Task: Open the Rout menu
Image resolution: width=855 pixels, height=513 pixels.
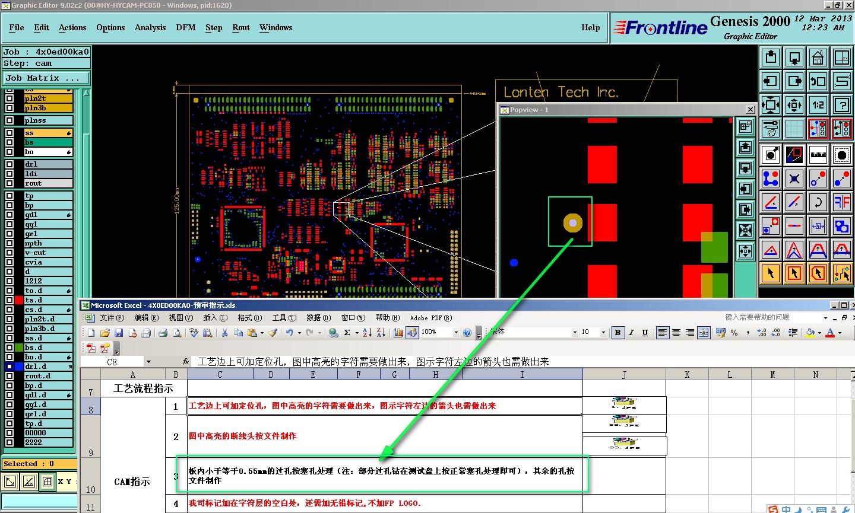Action: point(241,27)
